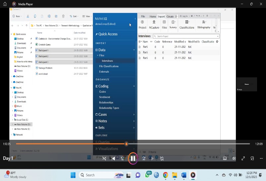
Task: Switch to the Home ribbon tab
Action: pos(153,17)
